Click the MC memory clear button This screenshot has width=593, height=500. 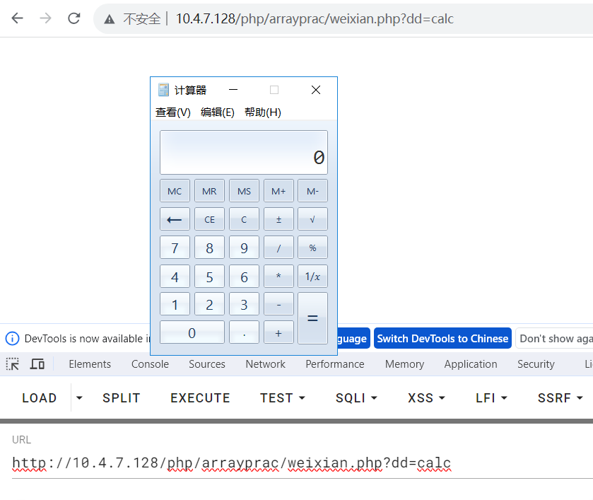click(175, 191)
